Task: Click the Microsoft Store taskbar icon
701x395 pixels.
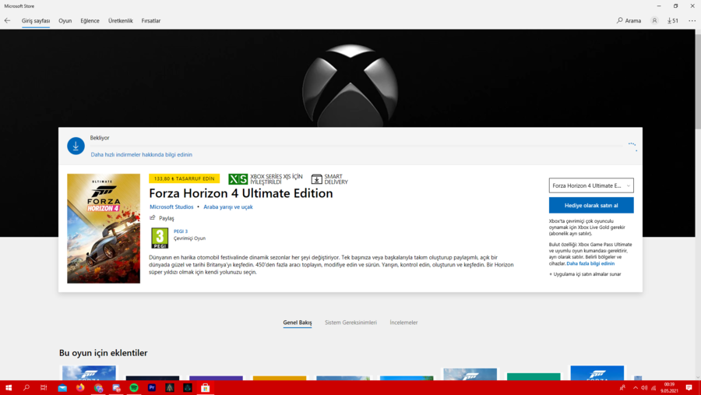Action: (205, 388)
